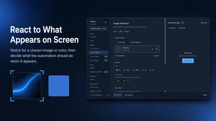Click the scrollbar down arrow
The width and height of the screenshot is (216, 121).
[x=165, y=91]
